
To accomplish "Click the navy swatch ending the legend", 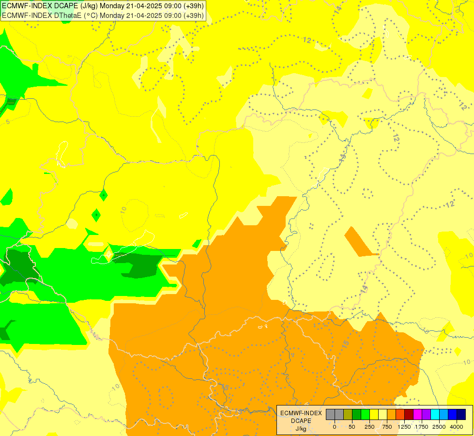I will 461,414.
